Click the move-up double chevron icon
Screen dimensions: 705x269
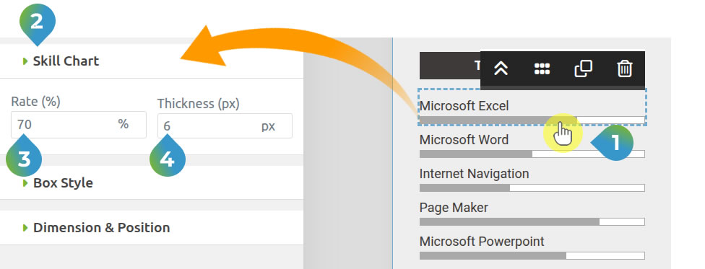(x=501, y=69)
